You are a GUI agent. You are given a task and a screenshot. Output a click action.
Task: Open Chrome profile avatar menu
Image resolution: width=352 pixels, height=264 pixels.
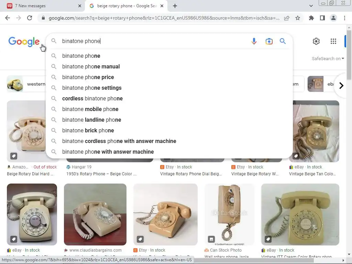click(x=333, y=18)
